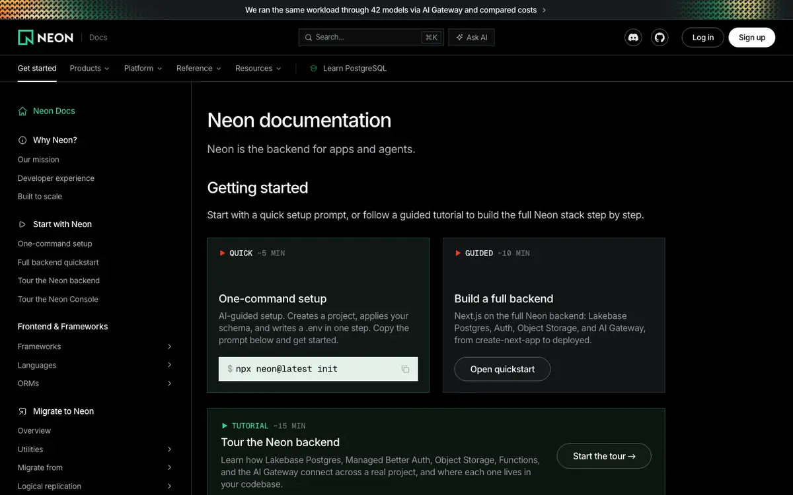Click the npx neon@latest init code block

pos(318,369)
